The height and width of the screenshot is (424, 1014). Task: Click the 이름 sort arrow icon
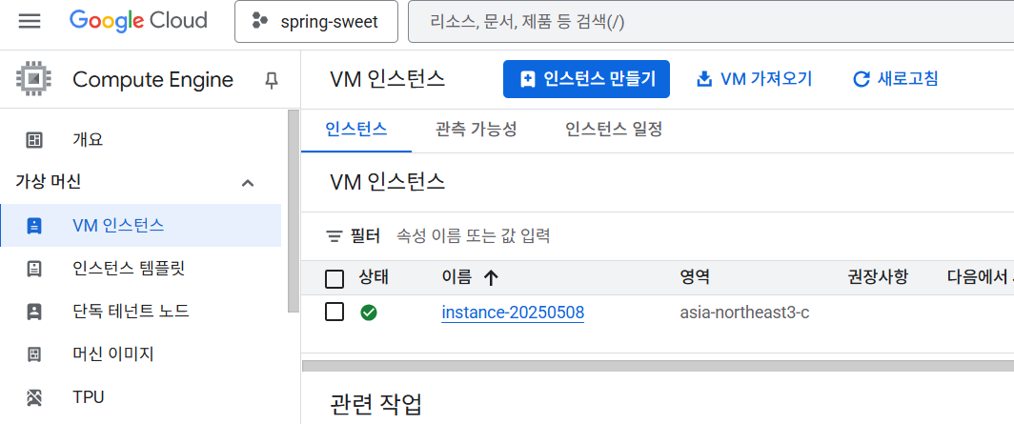coord(491,278)
